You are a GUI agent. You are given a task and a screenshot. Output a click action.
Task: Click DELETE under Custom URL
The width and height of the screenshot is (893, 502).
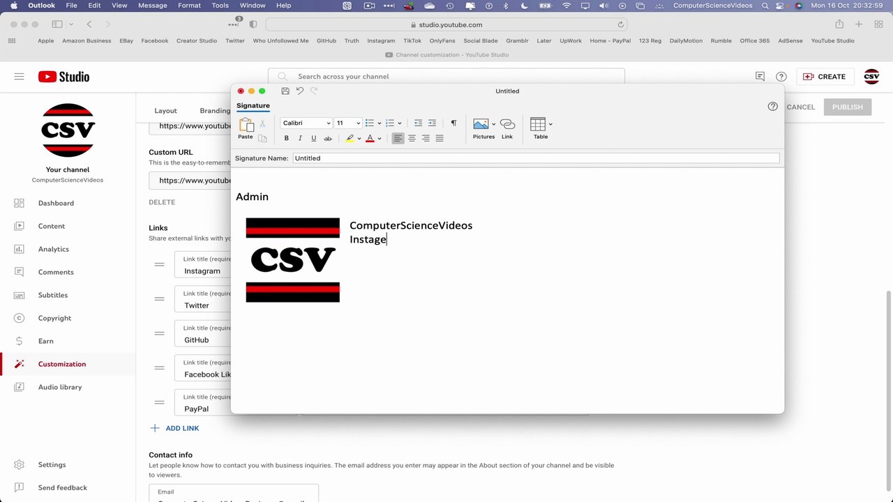tap(162, 202)
